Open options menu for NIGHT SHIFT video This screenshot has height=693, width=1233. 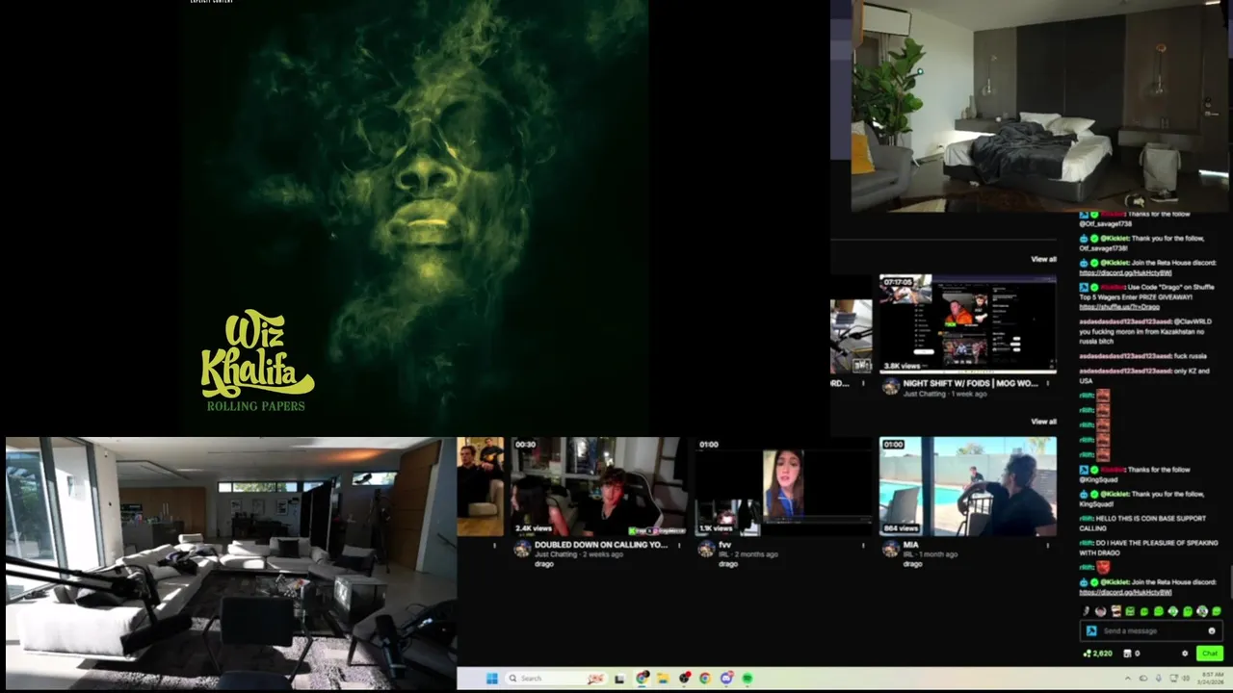click(1048, 383)
